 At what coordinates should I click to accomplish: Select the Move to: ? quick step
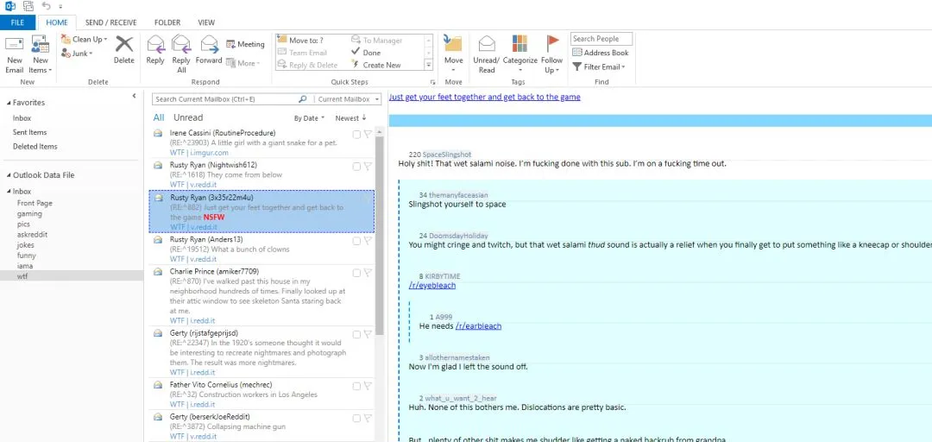coord(300,41)
